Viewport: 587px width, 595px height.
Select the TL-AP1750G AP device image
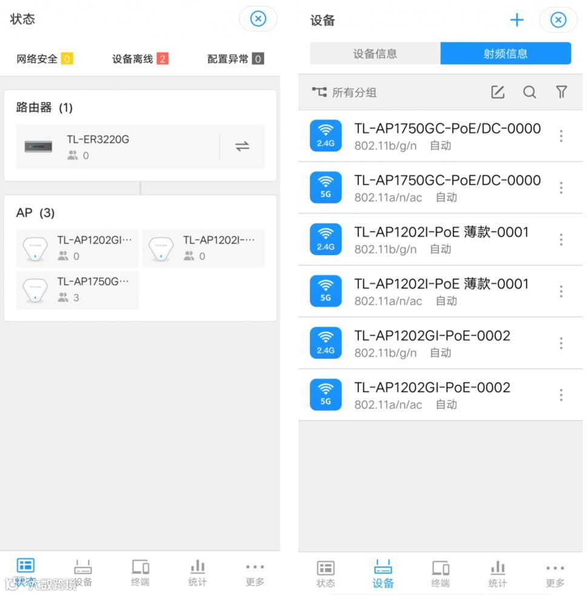(x=35, y=290)
